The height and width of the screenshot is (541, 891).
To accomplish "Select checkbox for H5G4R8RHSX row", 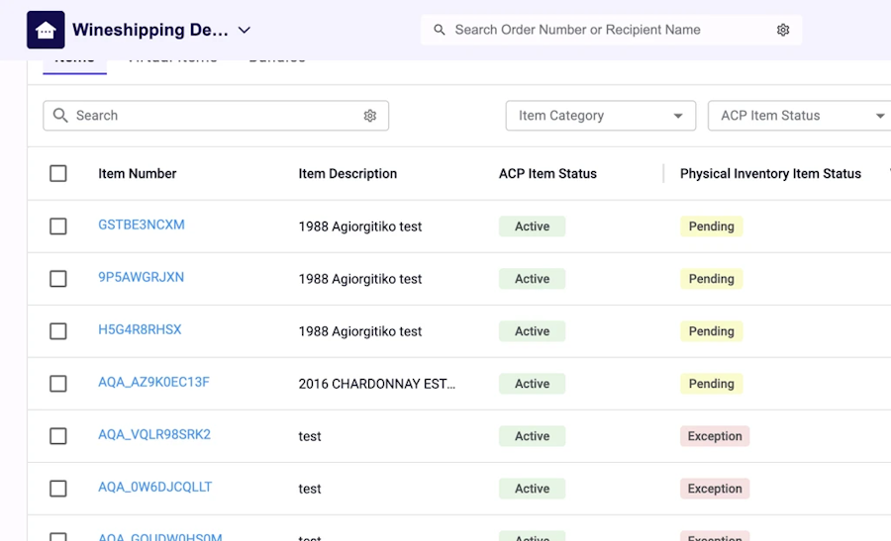I will [x=58, y=331].
